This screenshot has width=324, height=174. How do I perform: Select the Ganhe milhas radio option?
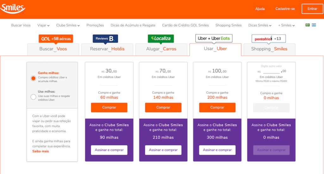pos(33,78)
